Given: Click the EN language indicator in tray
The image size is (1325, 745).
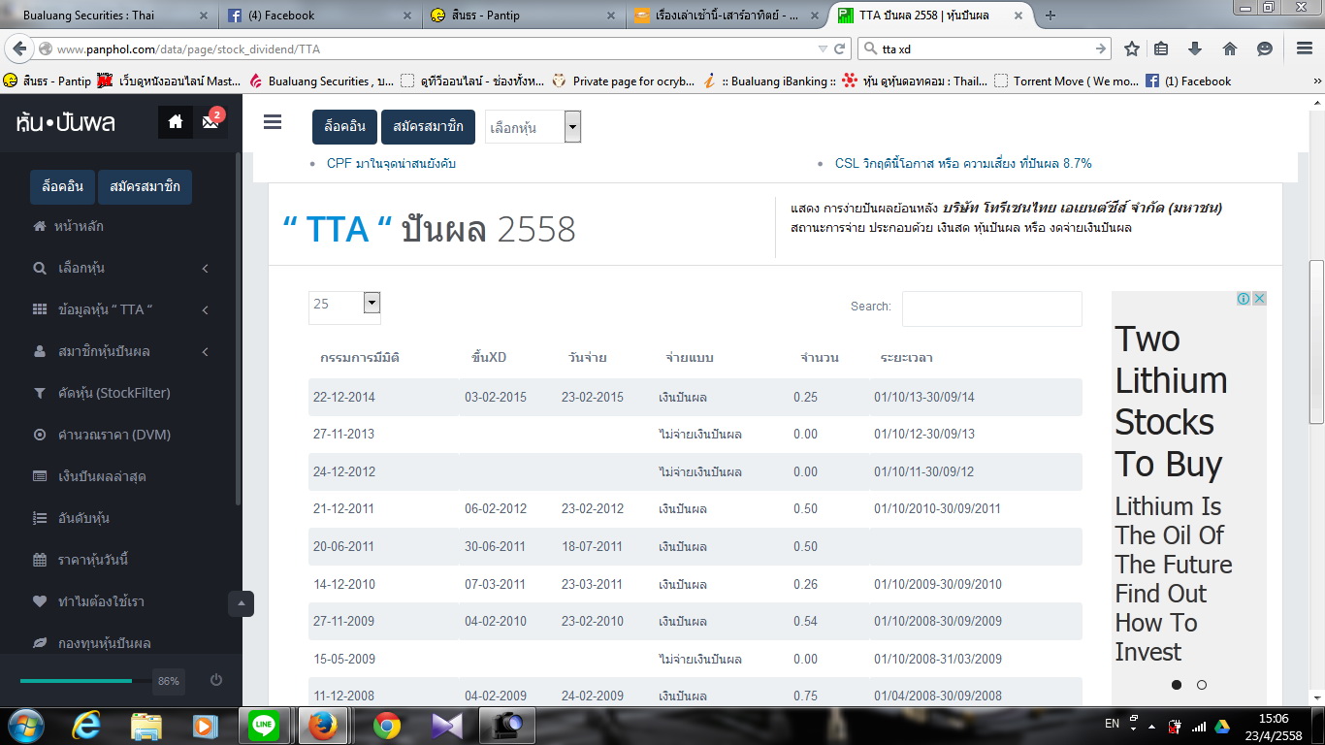Looking at the screenshot, I should [x=1112, y=724].
